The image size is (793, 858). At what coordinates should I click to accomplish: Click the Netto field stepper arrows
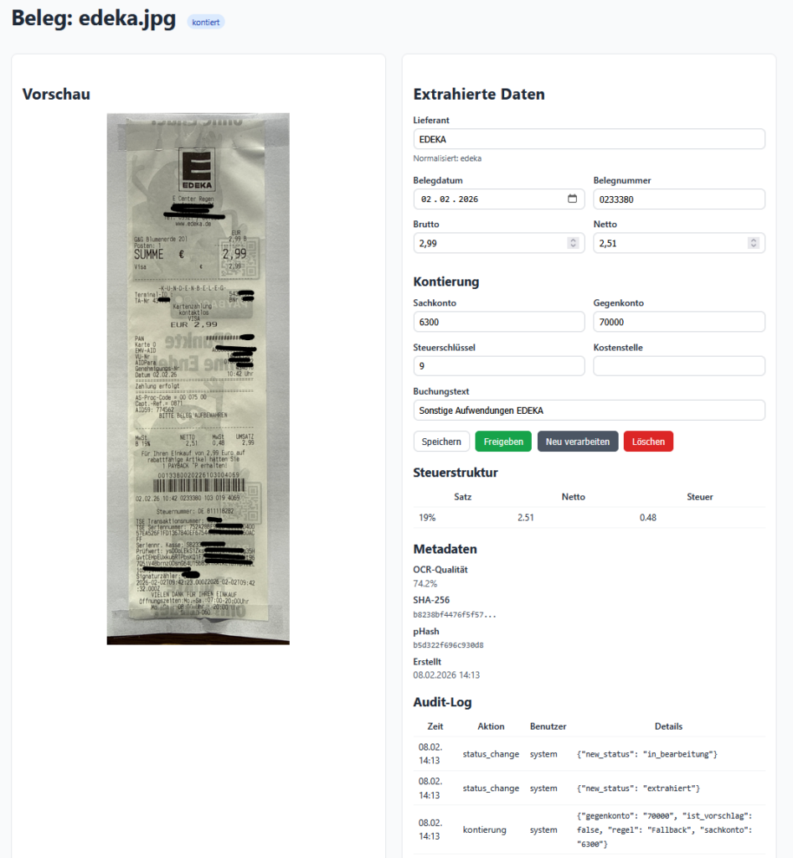753,243
